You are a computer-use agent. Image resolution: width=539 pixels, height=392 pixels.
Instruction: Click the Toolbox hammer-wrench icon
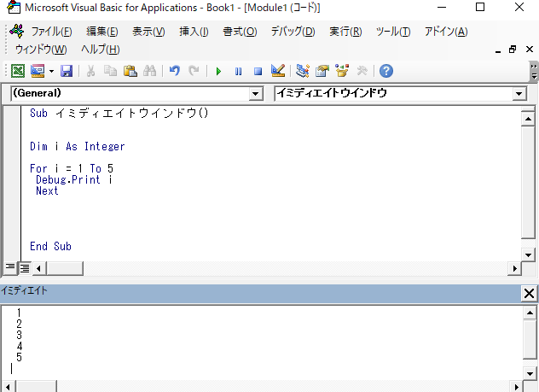(x=362, y=71)
